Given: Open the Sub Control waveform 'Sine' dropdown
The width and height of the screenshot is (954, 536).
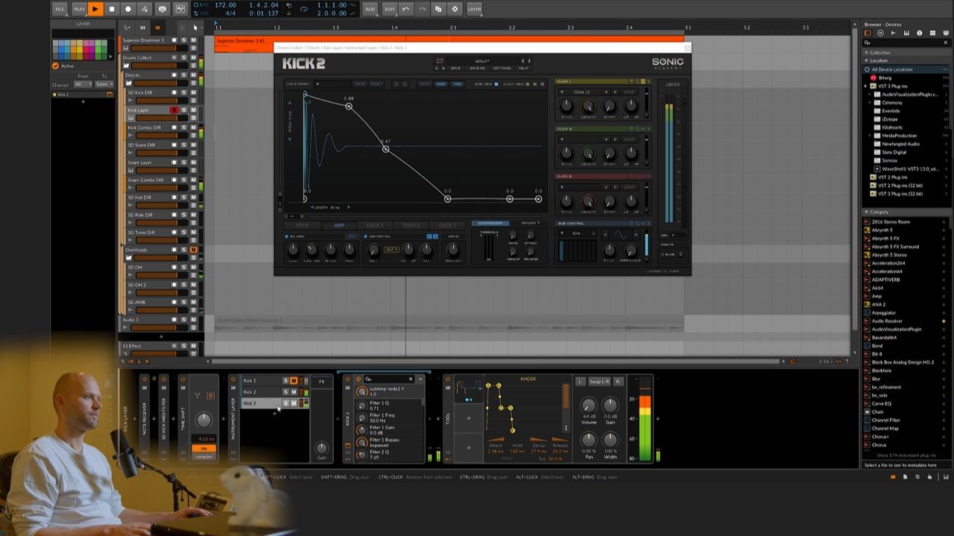Looking at the screenshot, I should (x=576, y=233).
